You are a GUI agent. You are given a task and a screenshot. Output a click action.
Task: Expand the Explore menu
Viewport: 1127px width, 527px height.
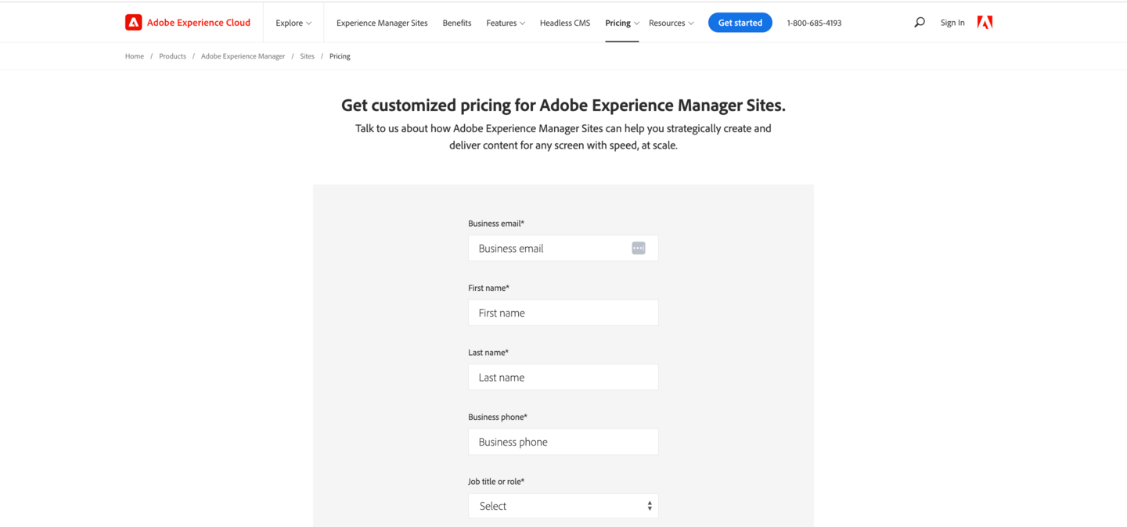293,23
